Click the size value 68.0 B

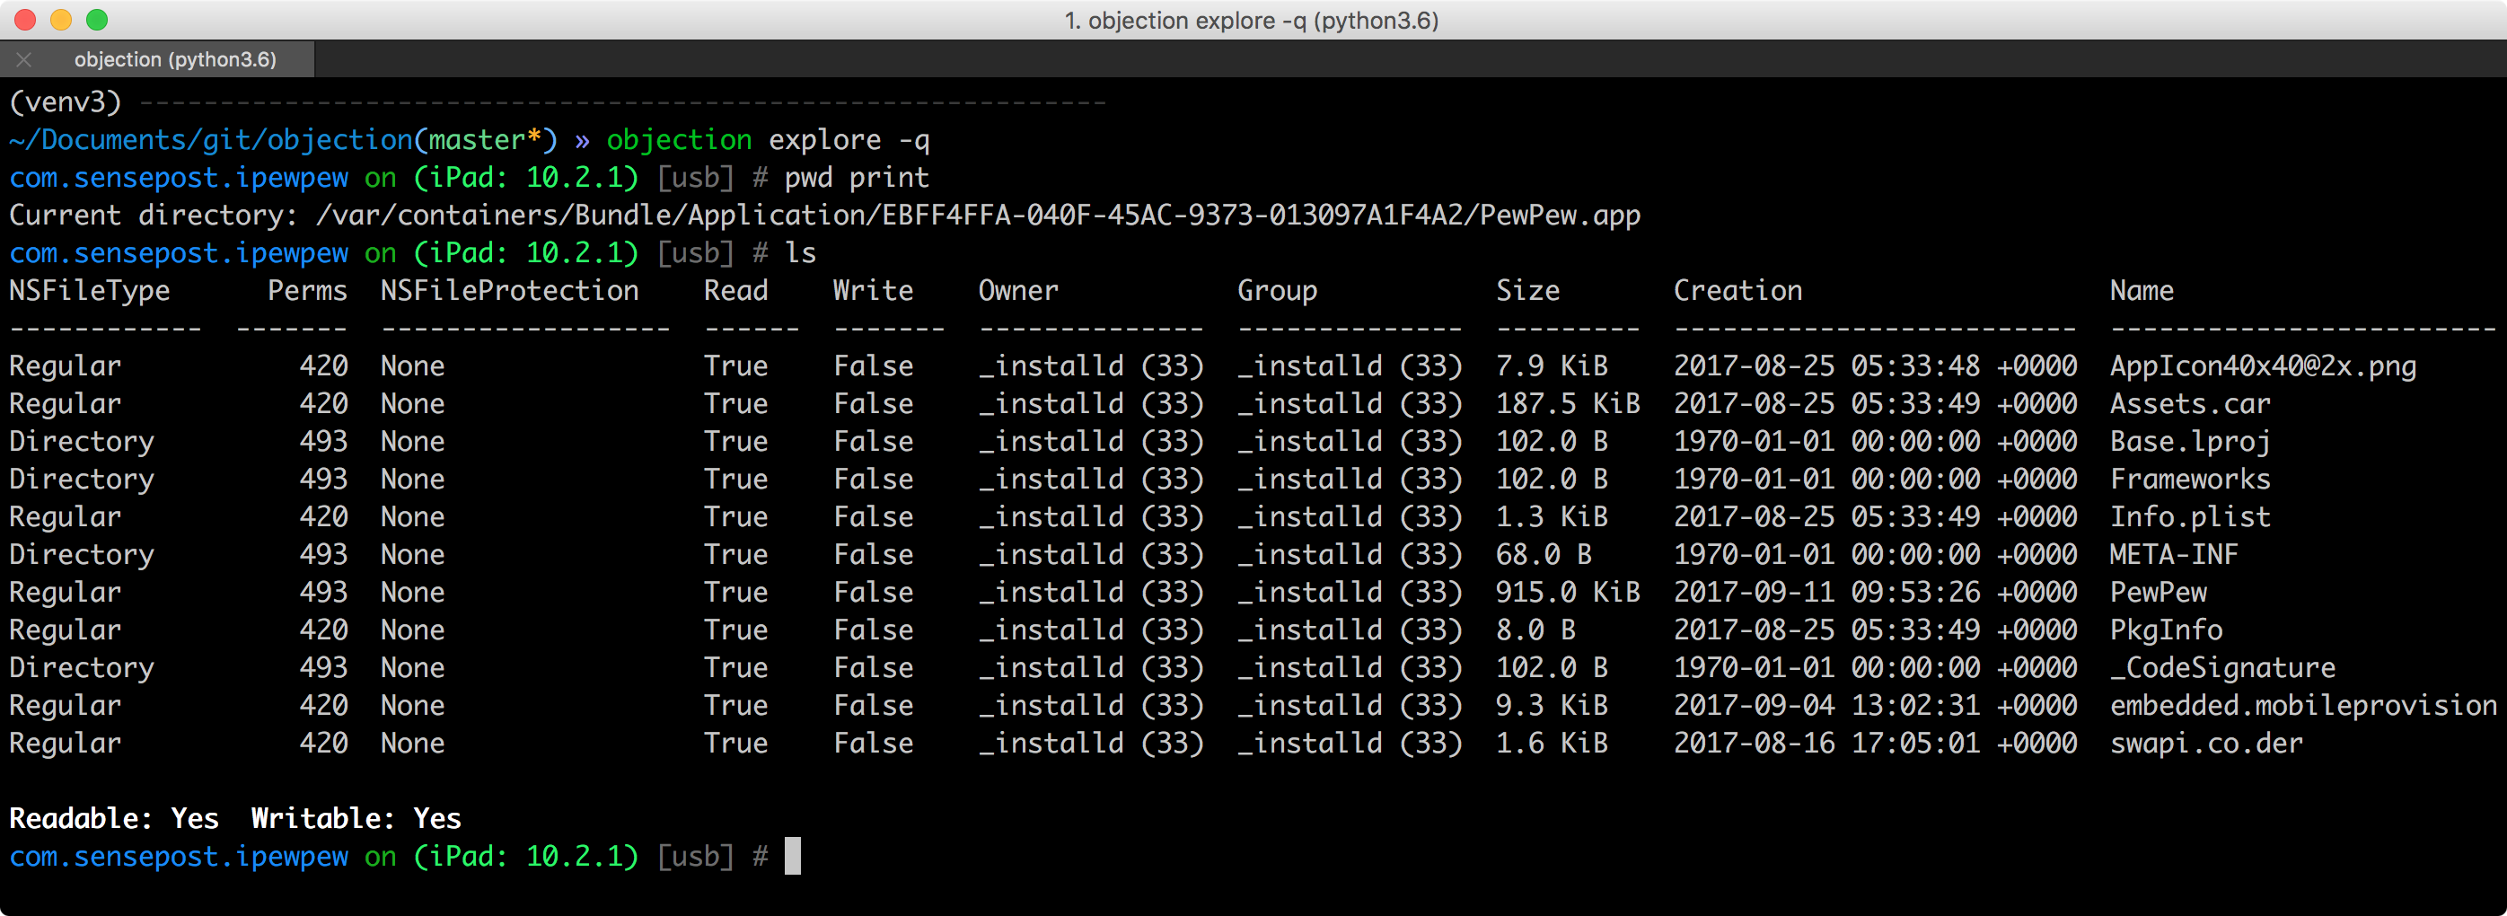(1544, 555)
